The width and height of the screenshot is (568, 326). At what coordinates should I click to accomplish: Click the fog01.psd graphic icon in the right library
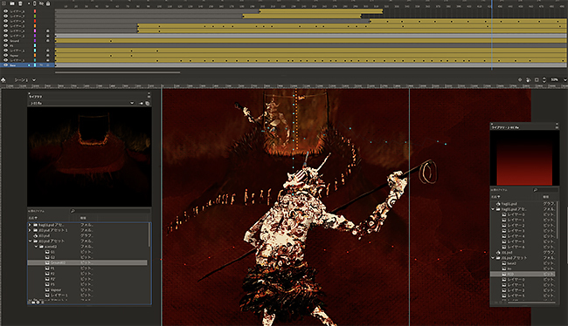[x=498, y=204]
